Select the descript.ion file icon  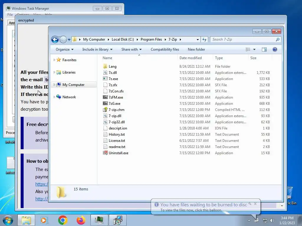[105, 128]
